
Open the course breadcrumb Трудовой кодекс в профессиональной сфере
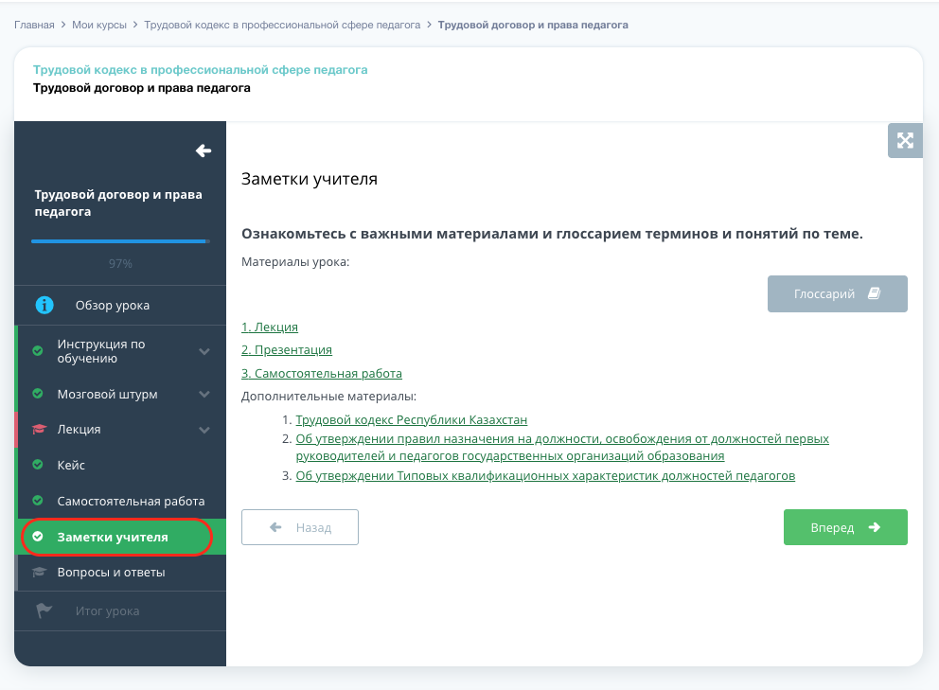[x=282, y=26]
